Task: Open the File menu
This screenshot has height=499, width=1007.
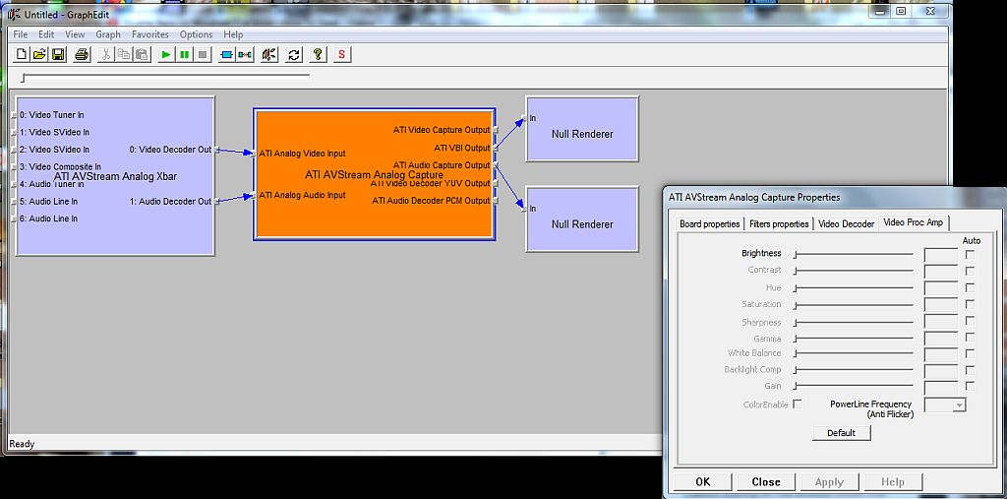Action: tap(20, 34)
